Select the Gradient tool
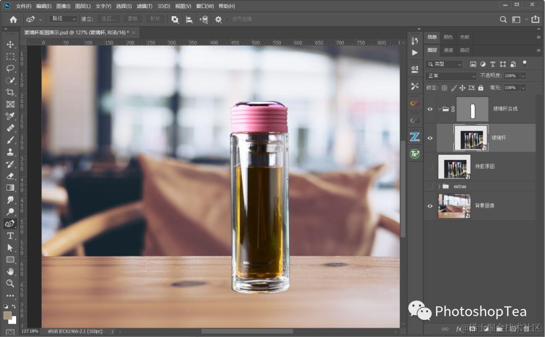 tap(10, 188)
